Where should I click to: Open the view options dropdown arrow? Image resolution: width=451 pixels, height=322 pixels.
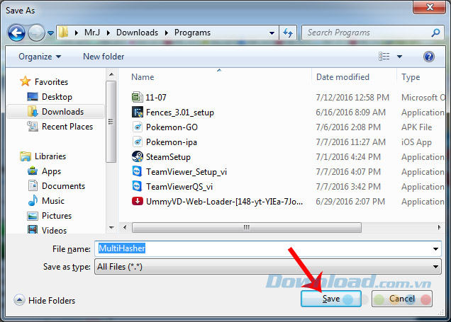pyautogui.click(x=399, y=57)
